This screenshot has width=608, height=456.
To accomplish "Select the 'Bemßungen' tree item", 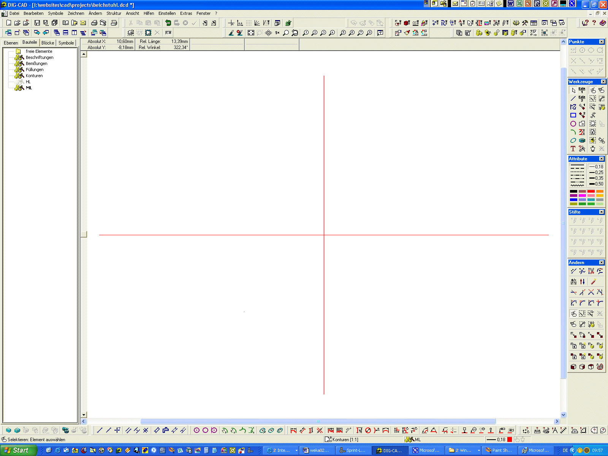I will 36,63.
